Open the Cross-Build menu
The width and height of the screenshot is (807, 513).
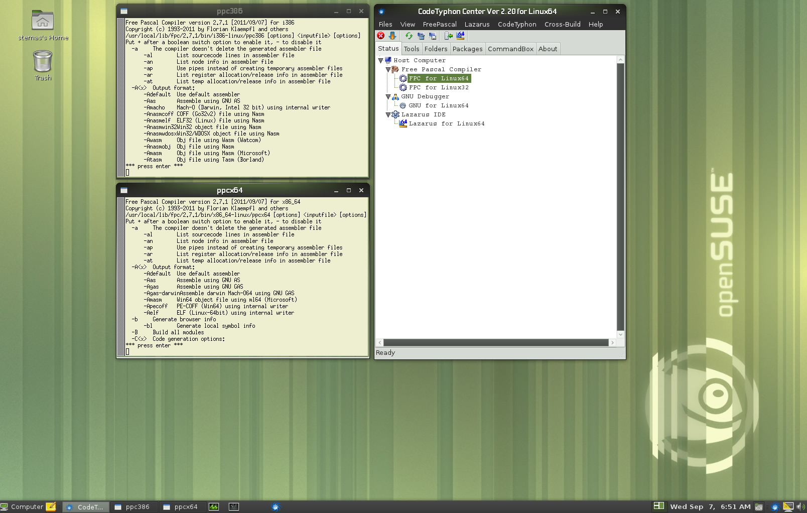click(562, 24)
